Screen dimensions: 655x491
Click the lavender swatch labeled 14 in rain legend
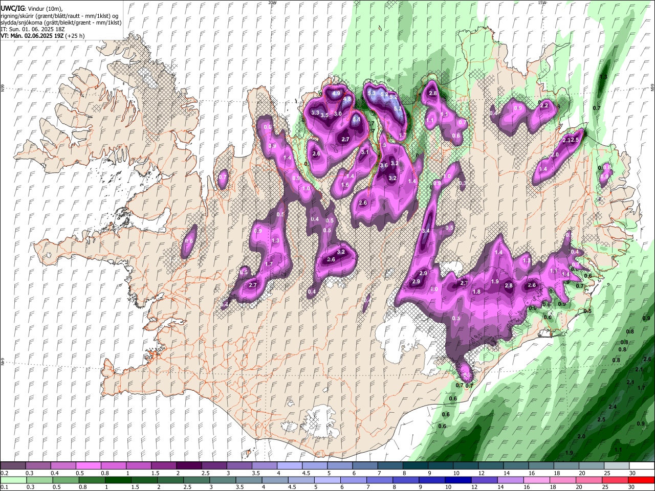click(511, 480)
